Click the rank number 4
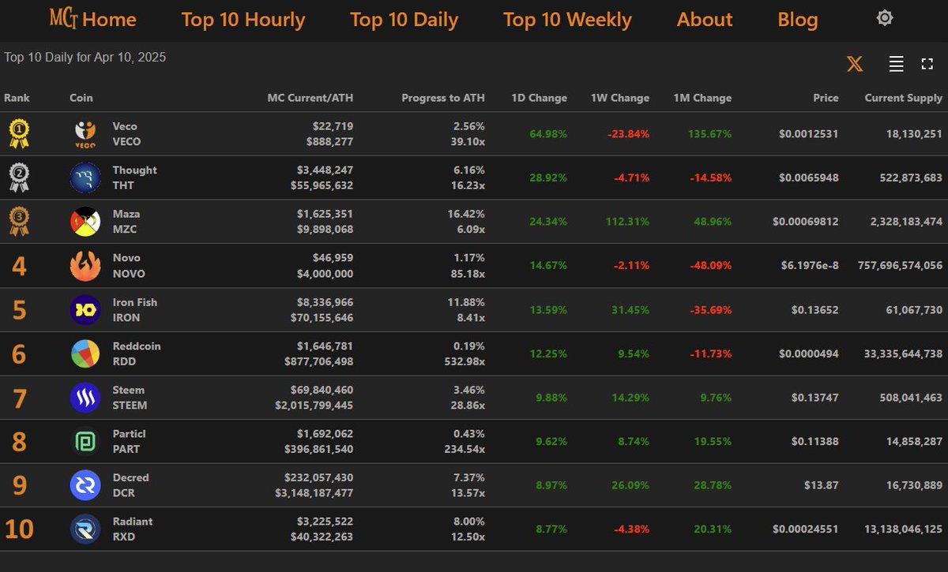 (19, 267)
